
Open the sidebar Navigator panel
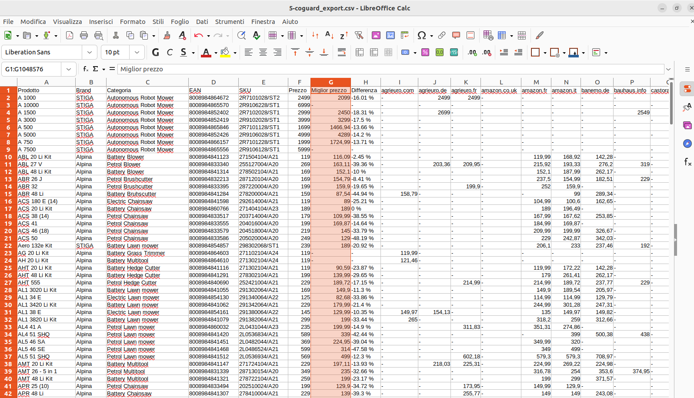click(x=687, y=144)
